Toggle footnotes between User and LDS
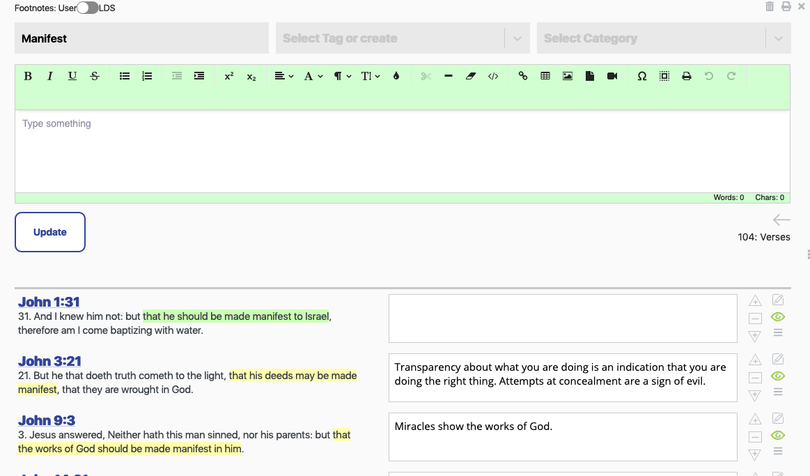Viewport: 810px width, 476px height. click(x=86, y=7)
